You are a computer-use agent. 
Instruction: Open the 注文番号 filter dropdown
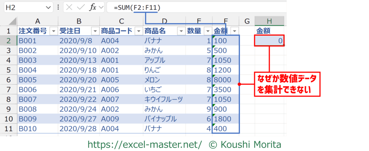point(53,31)
